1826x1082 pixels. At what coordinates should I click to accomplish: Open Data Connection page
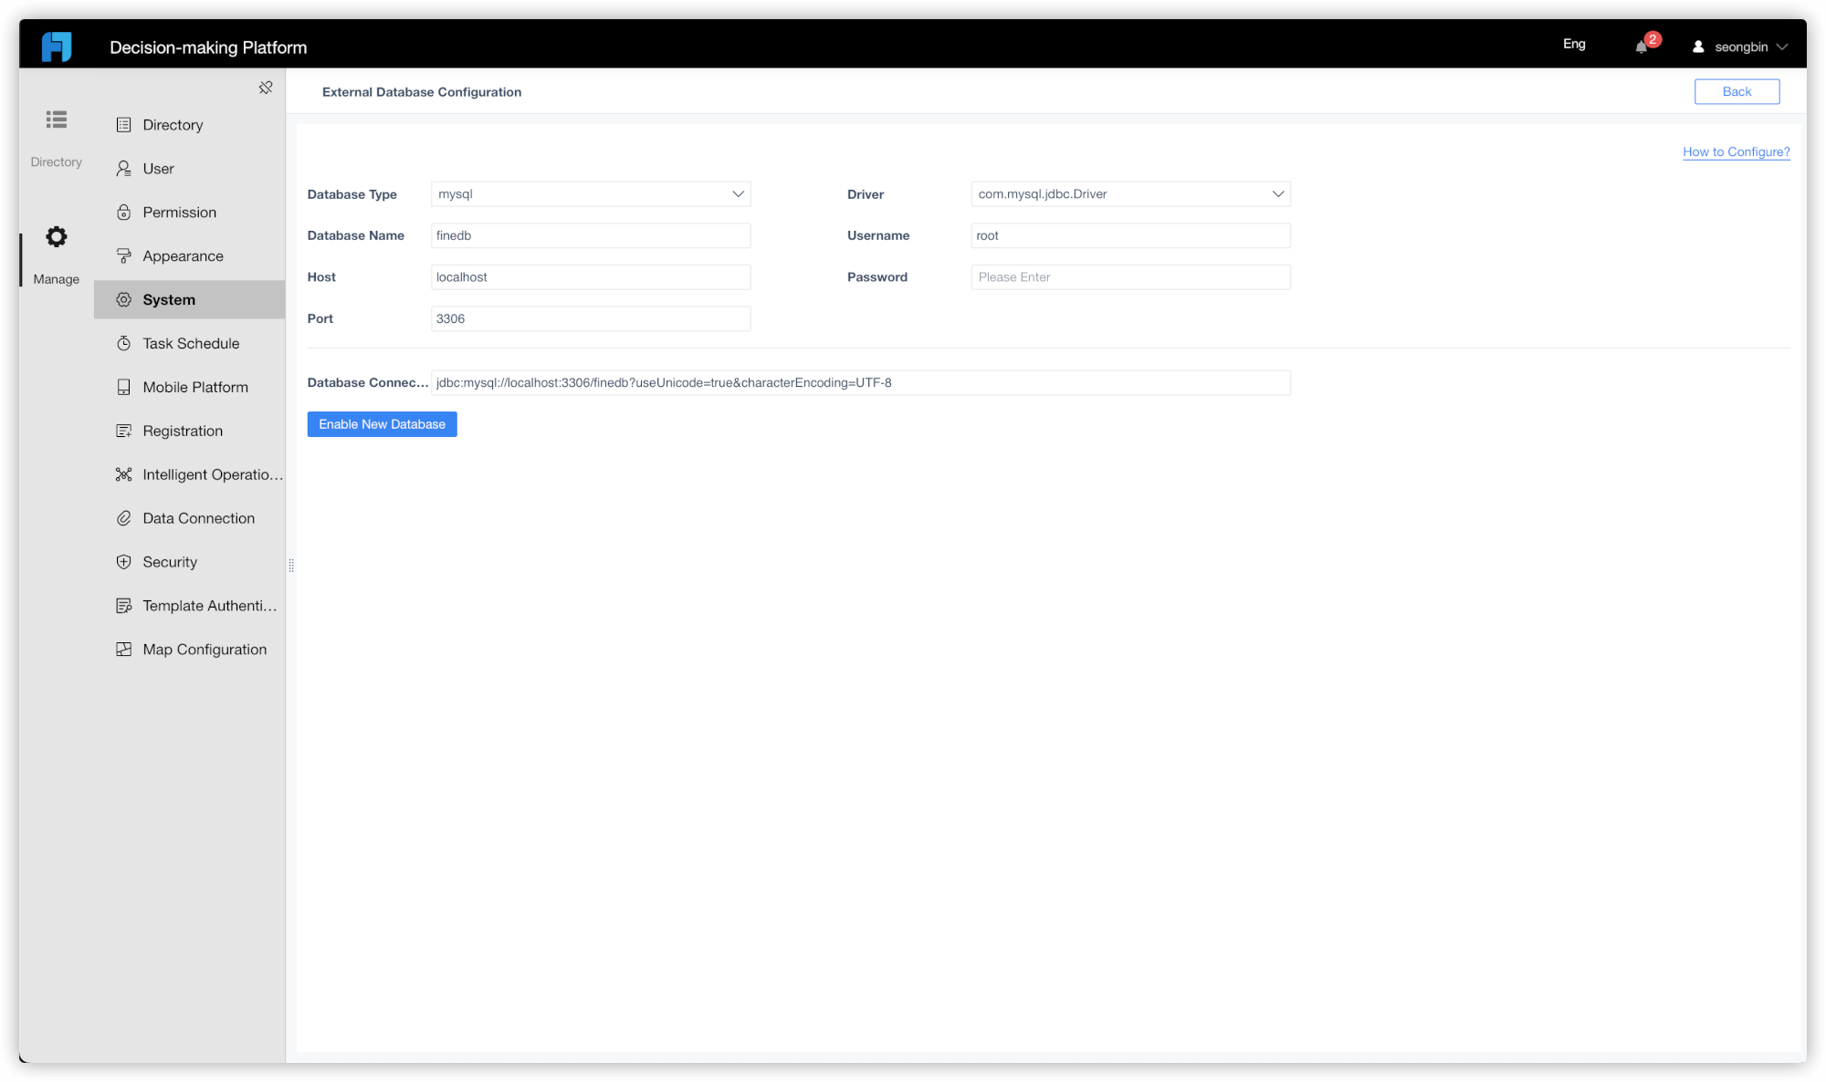pos(189,518)
